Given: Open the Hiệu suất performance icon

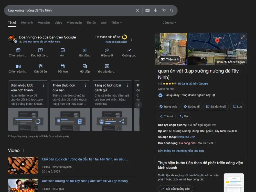Looking at the screenshot, I should (x=107, y=50).
